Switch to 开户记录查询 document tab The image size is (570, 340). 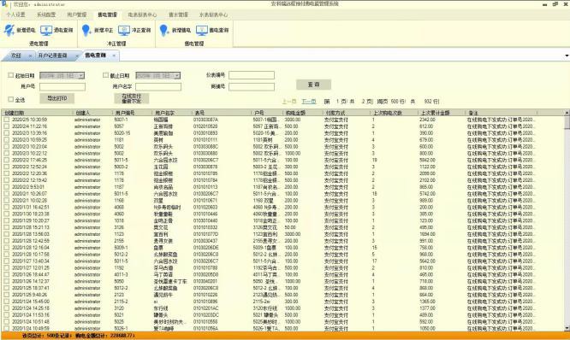[x=53, y=56]
